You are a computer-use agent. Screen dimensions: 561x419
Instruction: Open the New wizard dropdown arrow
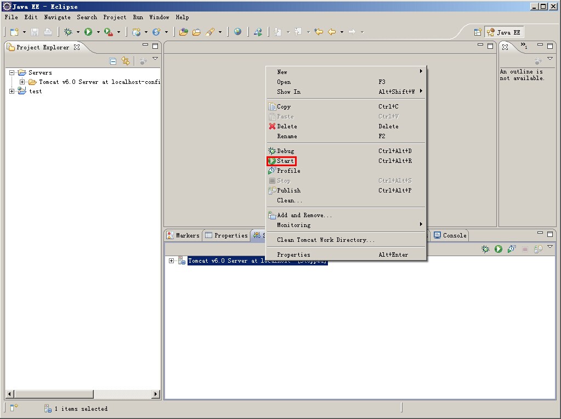(x=24, y=32)
